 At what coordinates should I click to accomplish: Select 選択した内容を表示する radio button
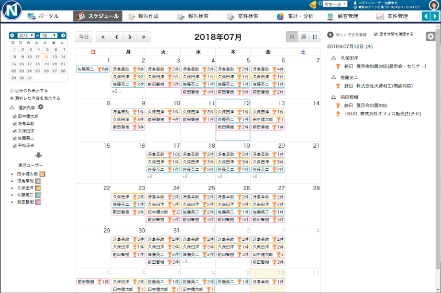[x=12, y=98]
